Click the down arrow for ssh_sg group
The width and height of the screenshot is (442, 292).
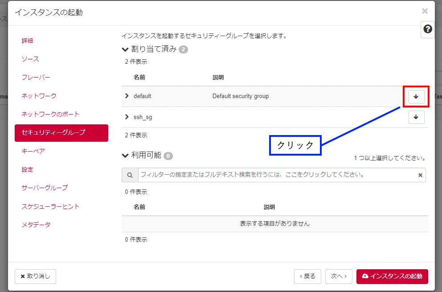coord(416,117)
